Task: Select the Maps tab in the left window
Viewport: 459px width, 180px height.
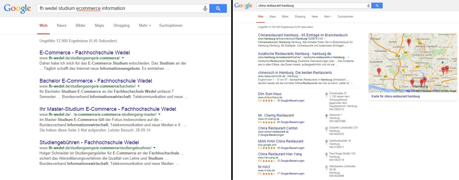Action: 99,25
